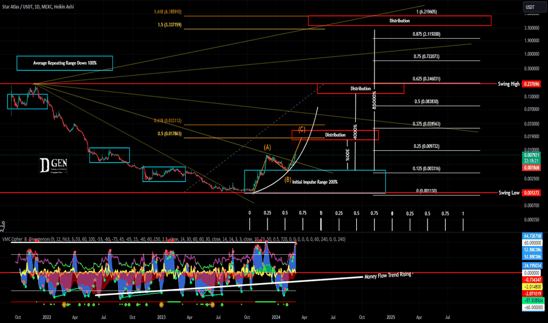Click the (B) wave label
The image size is (548, 323).
pos(288,180)
